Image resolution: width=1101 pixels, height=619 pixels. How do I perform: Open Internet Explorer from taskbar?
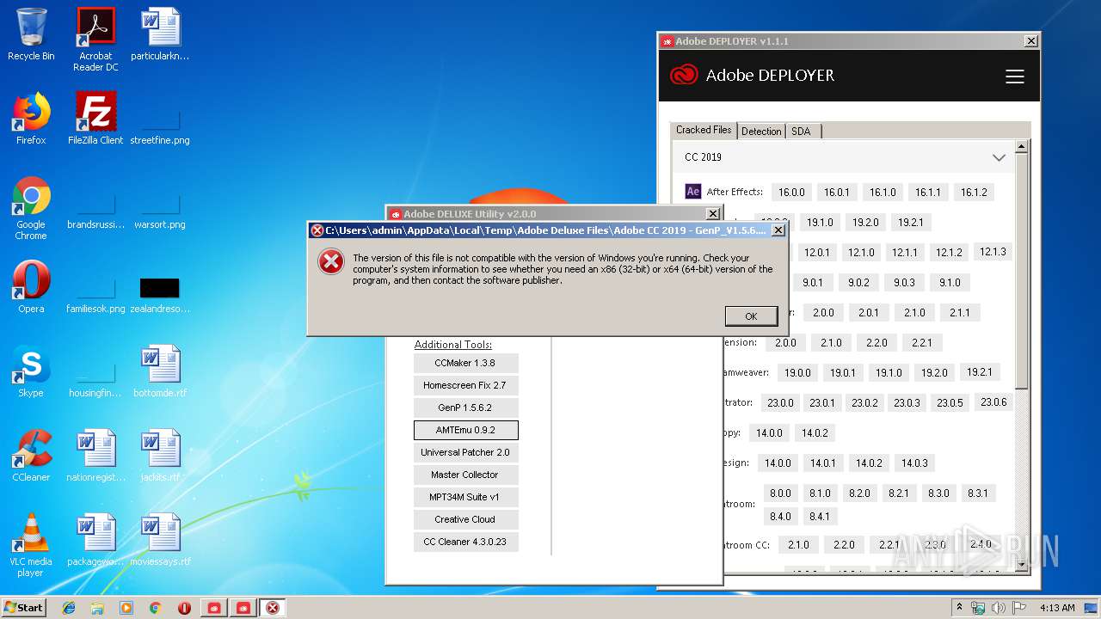pyautogui.click(x=69, y=608)
